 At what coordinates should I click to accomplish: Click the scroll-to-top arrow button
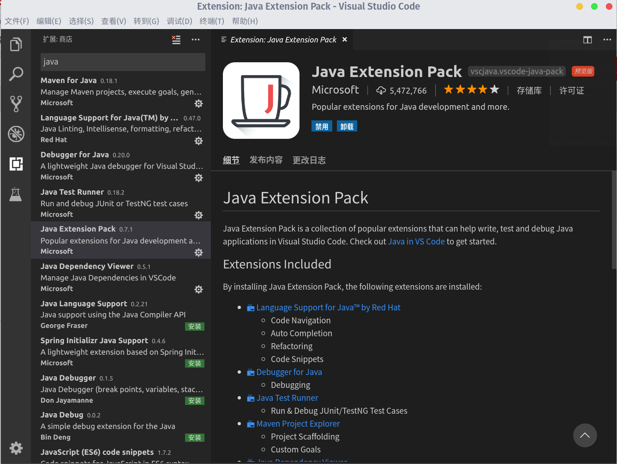click(585, 435)
